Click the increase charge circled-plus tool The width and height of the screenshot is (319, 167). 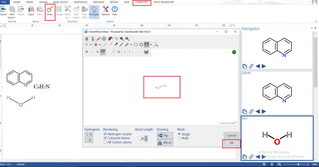pyautogui.click(x=96, y=45)
